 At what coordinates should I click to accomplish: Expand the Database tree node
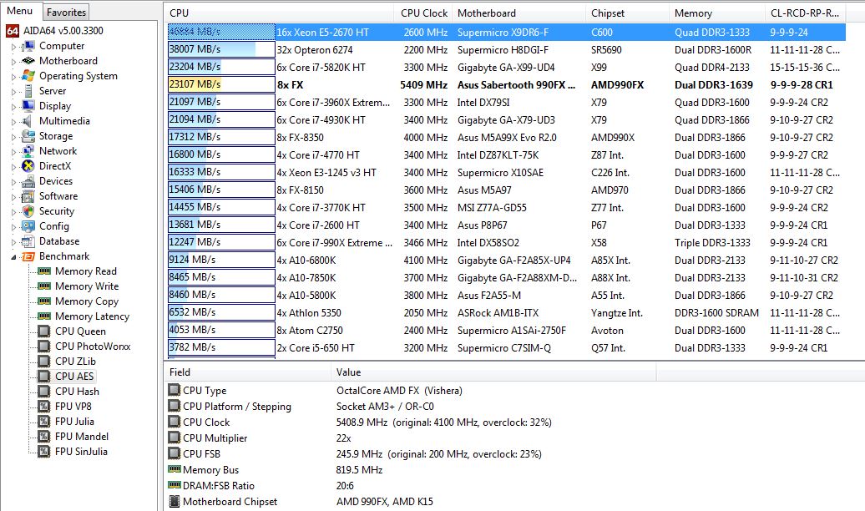[x=14, y=242]
